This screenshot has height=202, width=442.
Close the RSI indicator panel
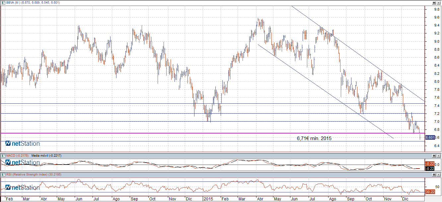[438, 174]
